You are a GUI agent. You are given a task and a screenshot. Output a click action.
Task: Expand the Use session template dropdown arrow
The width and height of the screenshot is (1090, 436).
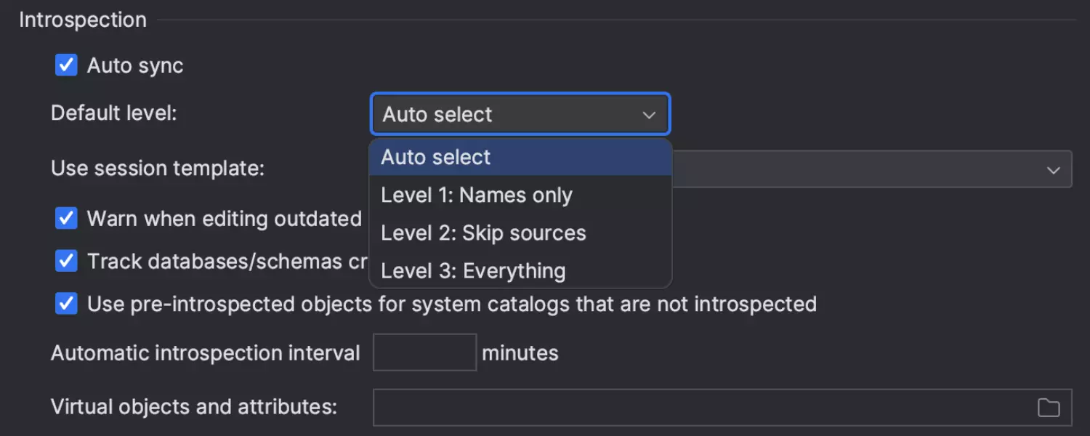click(1053, 170)
